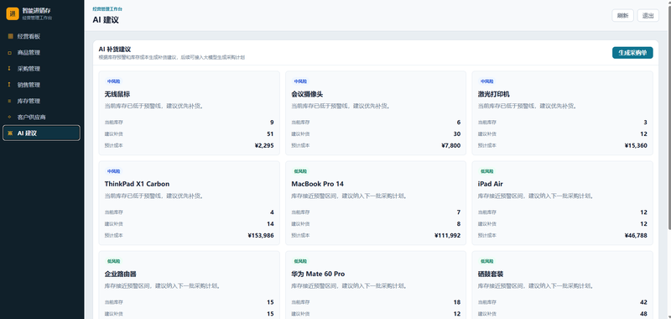Click the ¥15,360 estimated cost value
This screenshot has width=671, height=319.
pos(636,145)
